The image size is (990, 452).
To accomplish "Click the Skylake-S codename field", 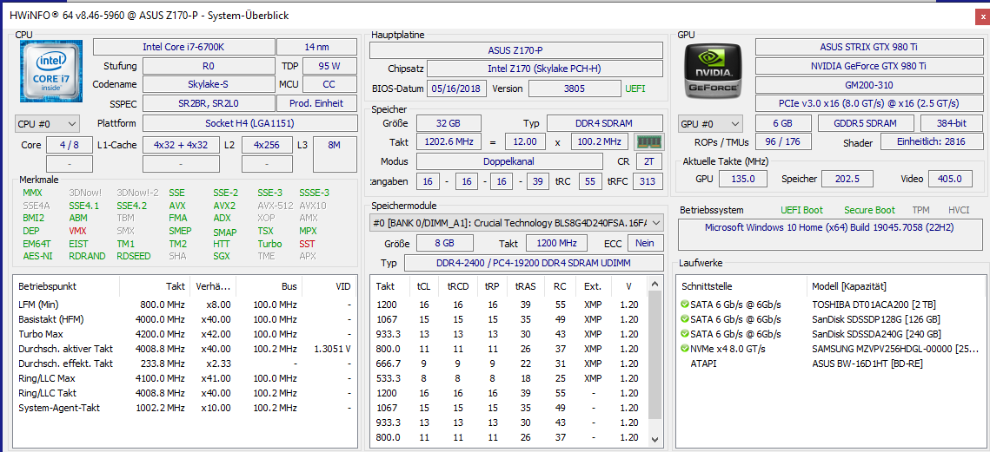I will (x=209, y=84).
